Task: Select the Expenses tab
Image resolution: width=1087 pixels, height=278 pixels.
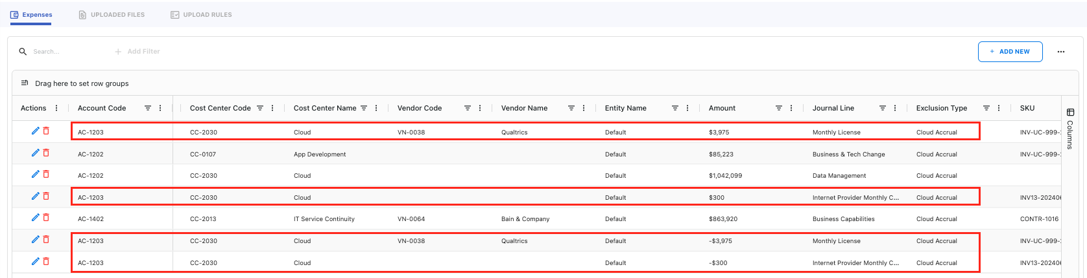Action: tap(31, 14)
